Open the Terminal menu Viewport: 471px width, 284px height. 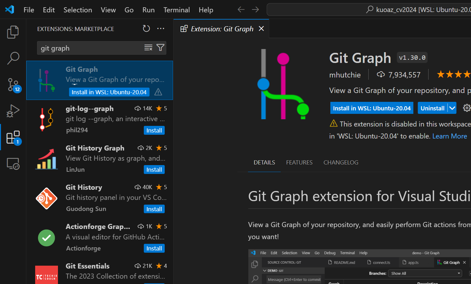point(176,10)
